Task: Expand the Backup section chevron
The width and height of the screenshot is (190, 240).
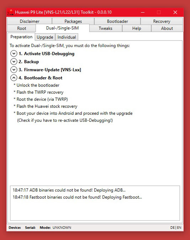Action: click(x=14, y=62)
